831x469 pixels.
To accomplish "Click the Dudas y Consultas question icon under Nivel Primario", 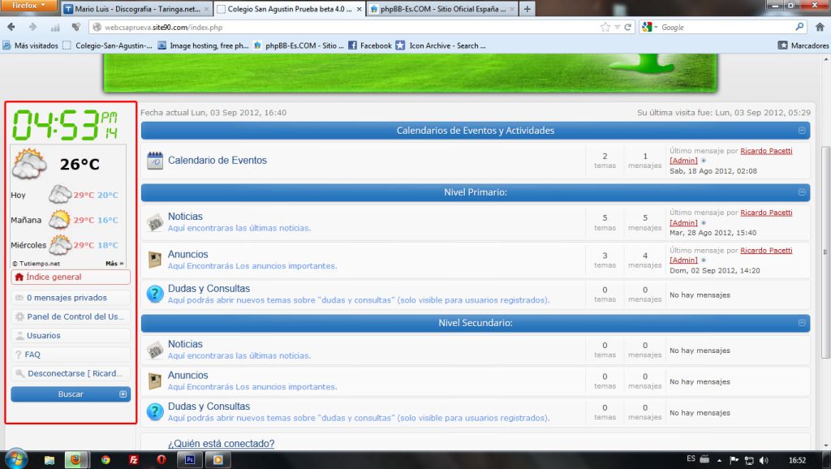I will pos(155,294).
